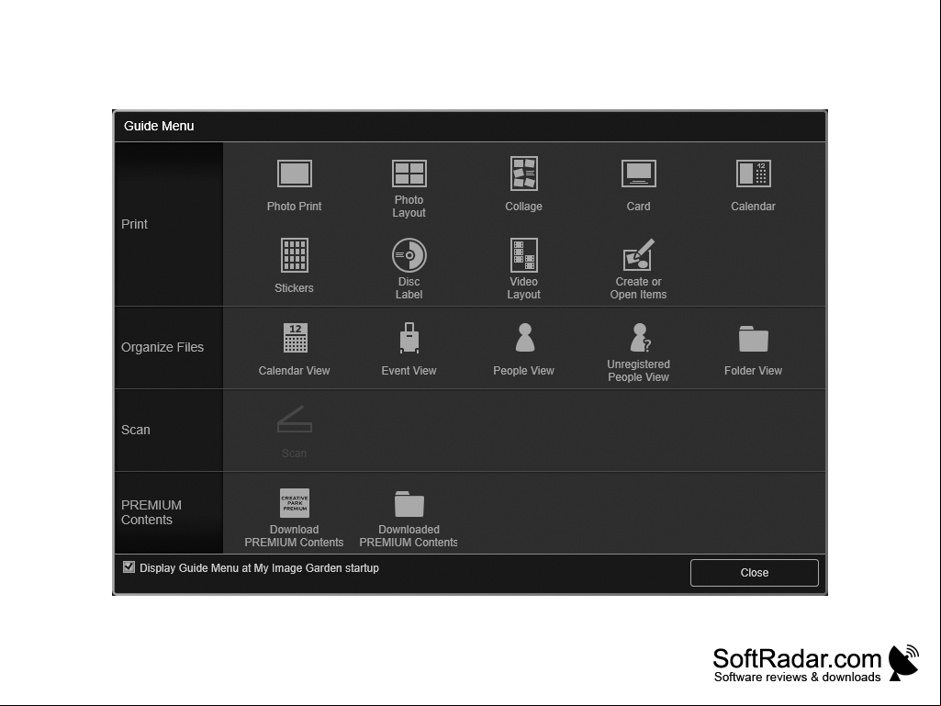Select the Calendar print icon
941x706 pixels.
(x=753, y=174)
